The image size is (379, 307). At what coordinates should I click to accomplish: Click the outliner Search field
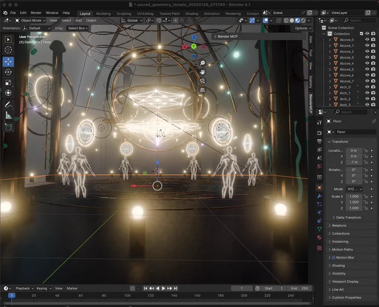(359, 21)
